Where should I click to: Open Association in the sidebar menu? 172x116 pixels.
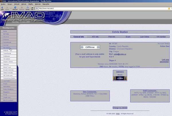pos(9,86)
